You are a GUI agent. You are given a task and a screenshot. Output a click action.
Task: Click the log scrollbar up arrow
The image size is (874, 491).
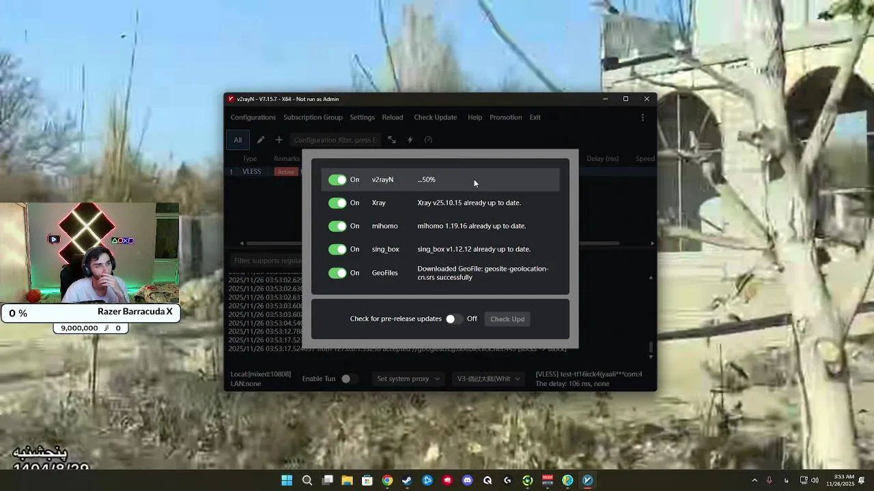[x=651, y=278]
